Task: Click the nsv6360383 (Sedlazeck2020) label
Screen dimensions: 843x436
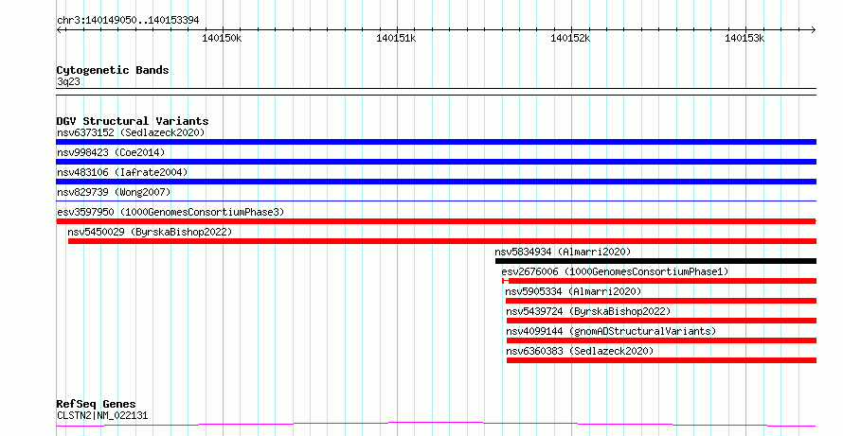Action: (580, 351)
